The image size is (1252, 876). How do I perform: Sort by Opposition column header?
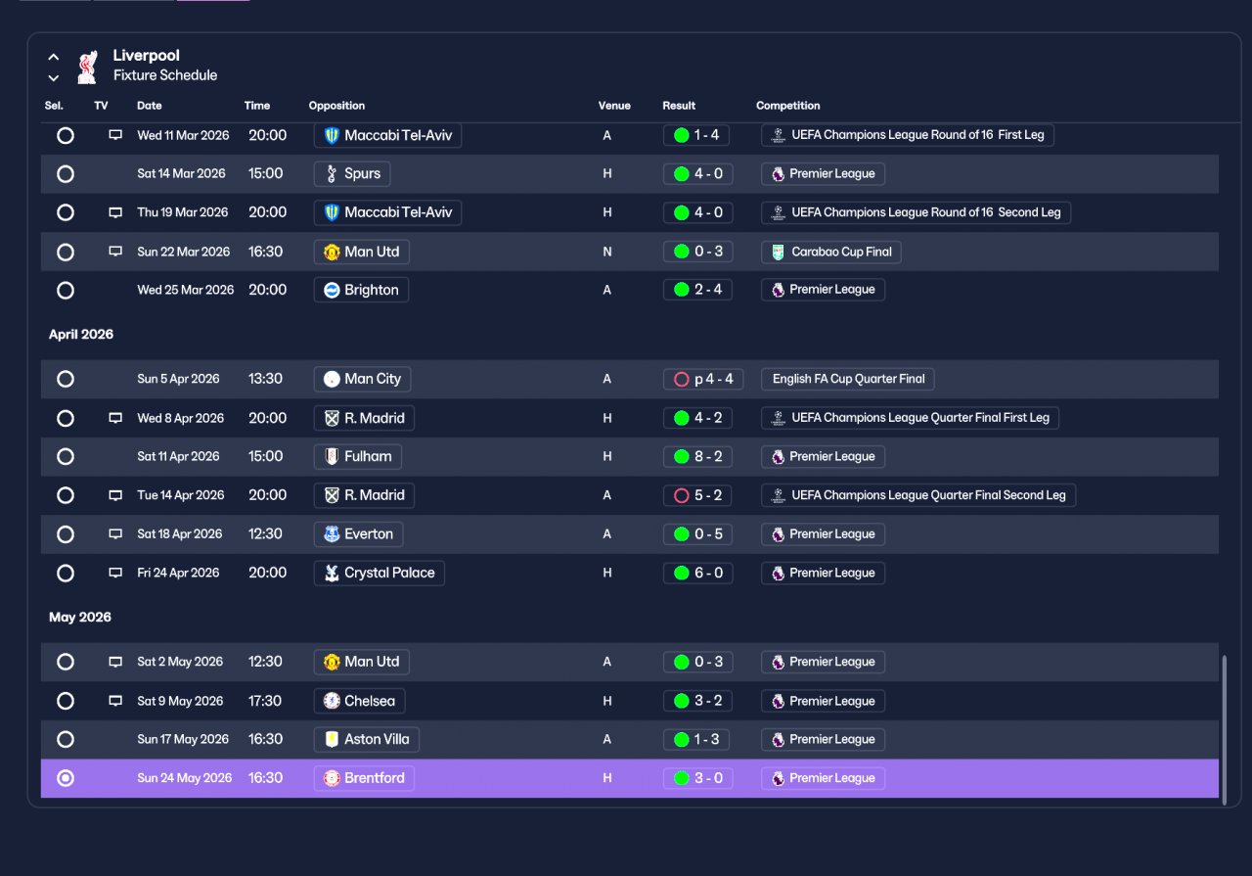click(336, 106)
